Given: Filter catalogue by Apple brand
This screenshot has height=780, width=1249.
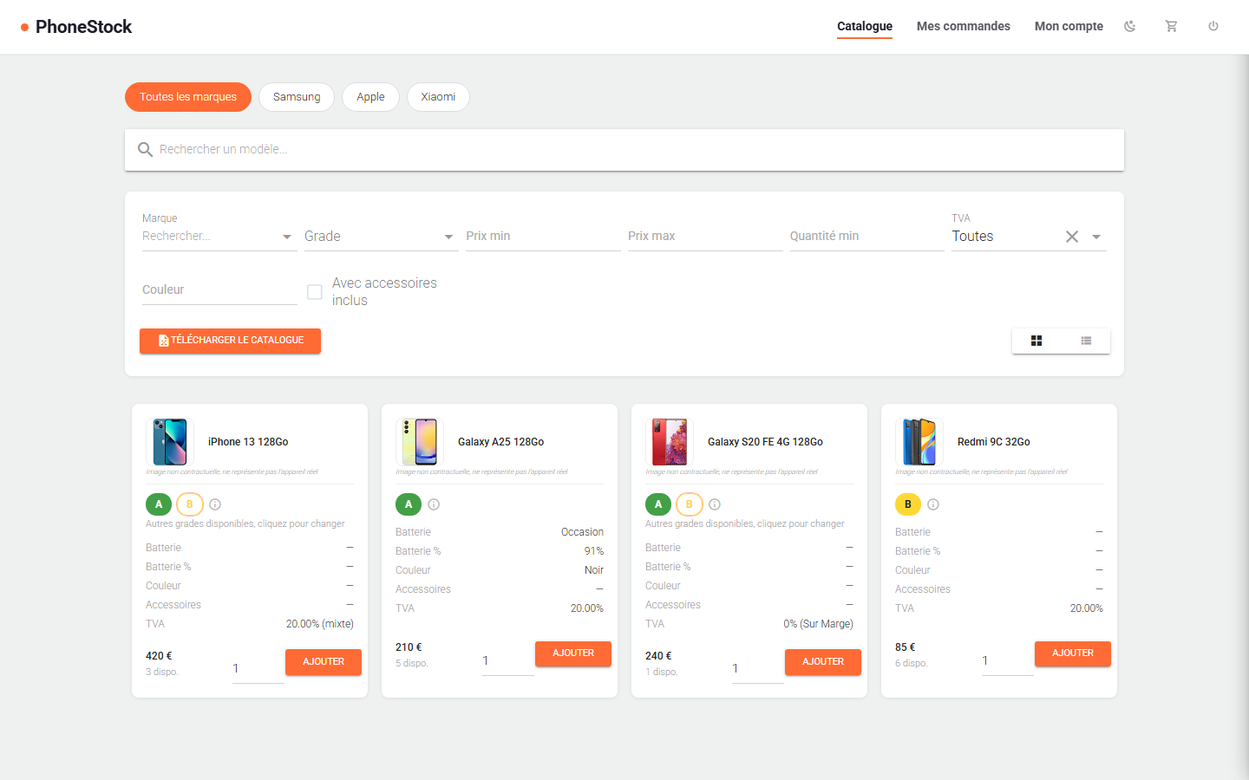Looking at the screenshot, I should pos(370,97).
